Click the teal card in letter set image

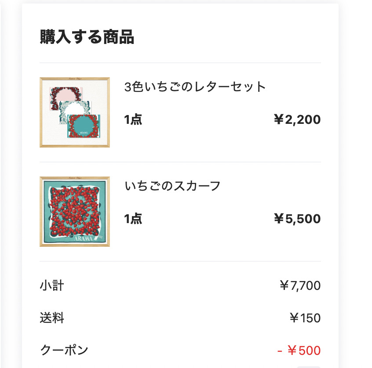[x=84, y=126]
